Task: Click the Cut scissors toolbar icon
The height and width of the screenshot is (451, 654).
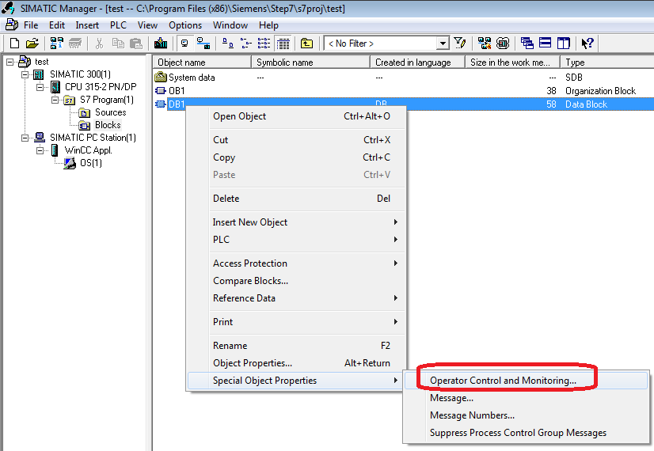Action: (99, 44)
